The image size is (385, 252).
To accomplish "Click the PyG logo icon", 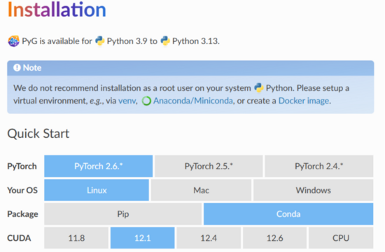I will (13, 41).
